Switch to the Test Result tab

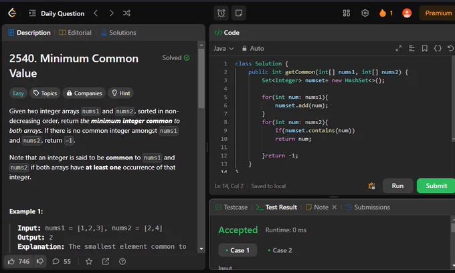click(x=276, y=208)
